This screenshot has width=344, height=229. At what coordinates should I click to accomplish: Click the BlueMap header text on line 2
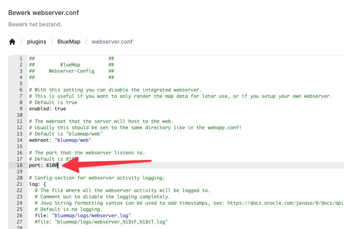tap(70, 65)
